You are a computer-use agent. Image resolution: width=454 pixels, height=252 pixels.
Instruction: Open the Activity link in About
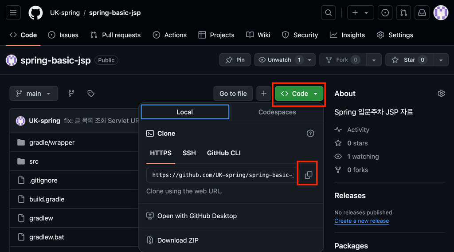(352, 130)
